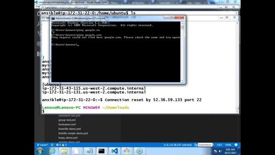The height and width of the screenshot is (155, 275).
Task: Maximize the Administrator cmd.exe window
Action: (x=171, y=17)
